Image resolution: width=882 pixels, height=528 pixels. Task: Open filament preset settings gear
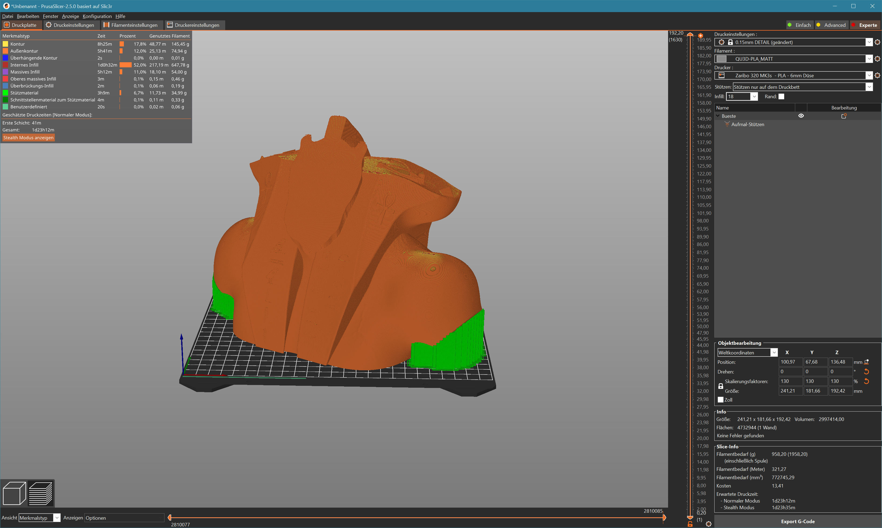[x=877, y=59]
